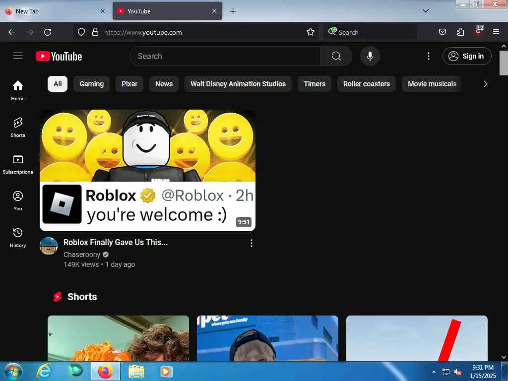Launch Internet Explorer from the taskbar

44,372
